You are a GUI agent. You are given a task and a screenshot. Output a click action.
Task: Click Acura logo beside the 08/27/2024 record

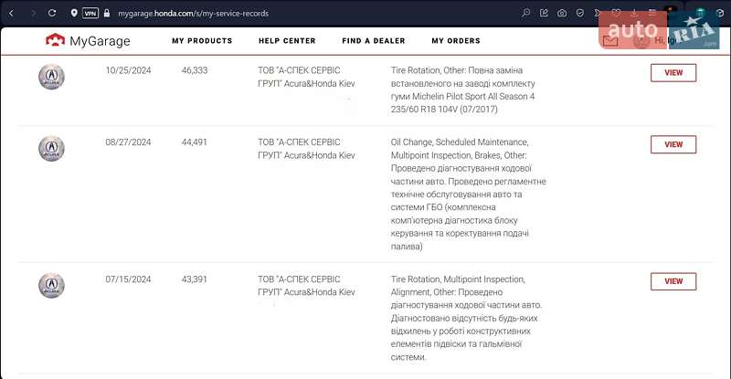tap(51, 148)
